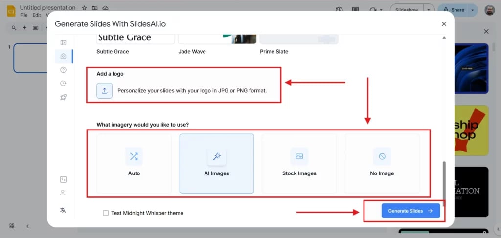Open the user profile avatar

(489, 10)
